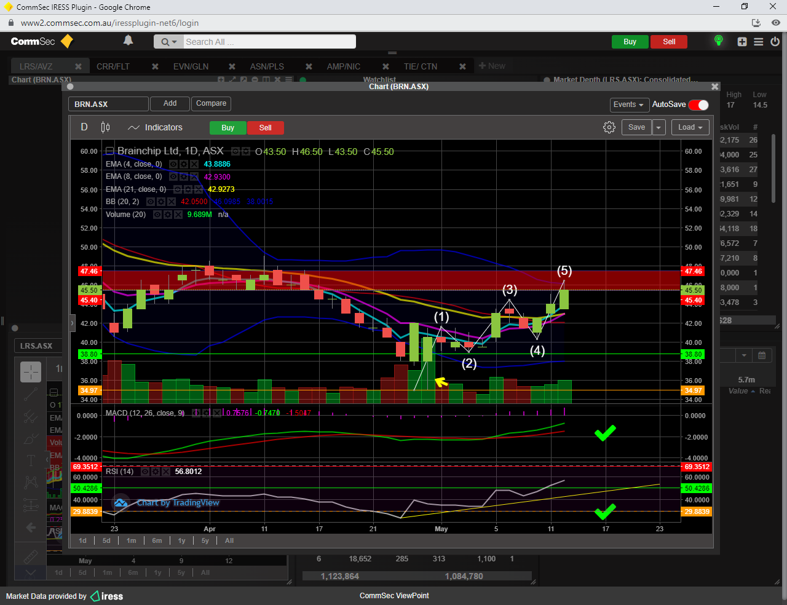Select trend line tool in LRS chart toolbar

tap(31, 395)
